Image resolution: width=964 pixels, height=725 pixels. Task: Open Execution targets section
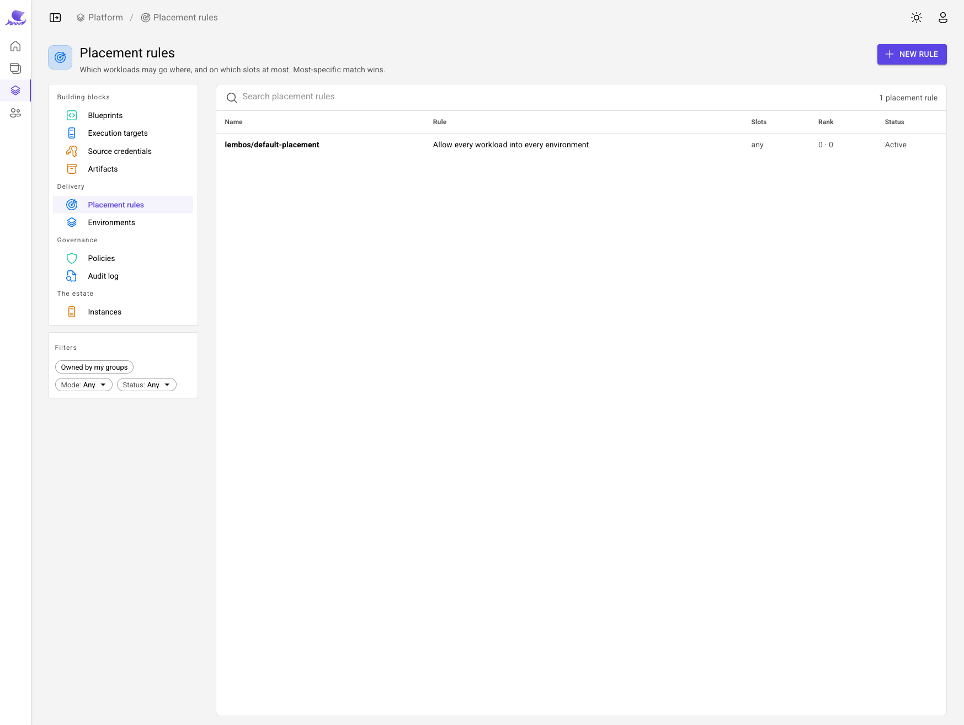[123, 133]
